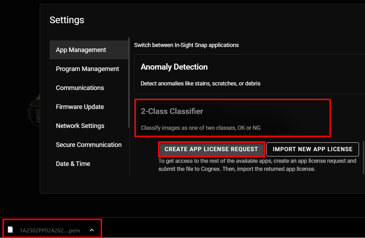Screen dimensions: 365x238
Task: Open the downloaded 1A2302PP024262 pem file
Action: pos(50,231)
